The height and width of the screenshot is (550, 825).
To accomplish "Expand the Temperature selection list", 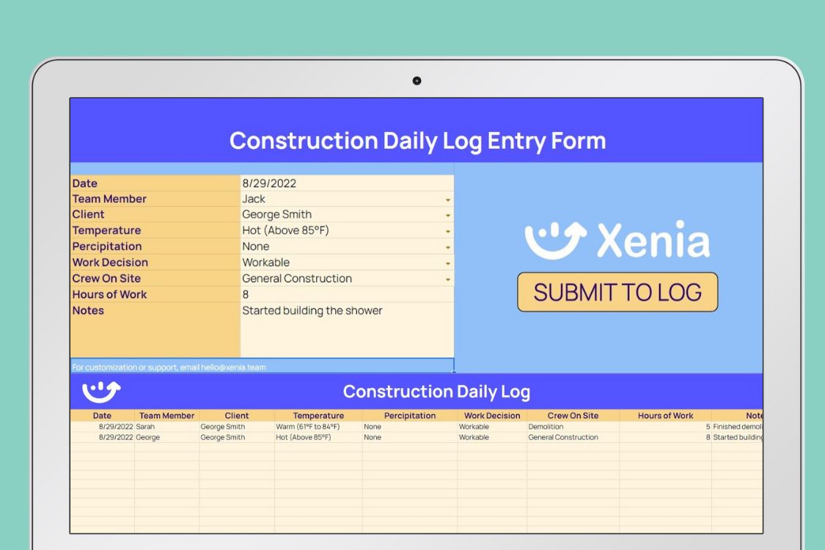I will (x=450, y=230).
